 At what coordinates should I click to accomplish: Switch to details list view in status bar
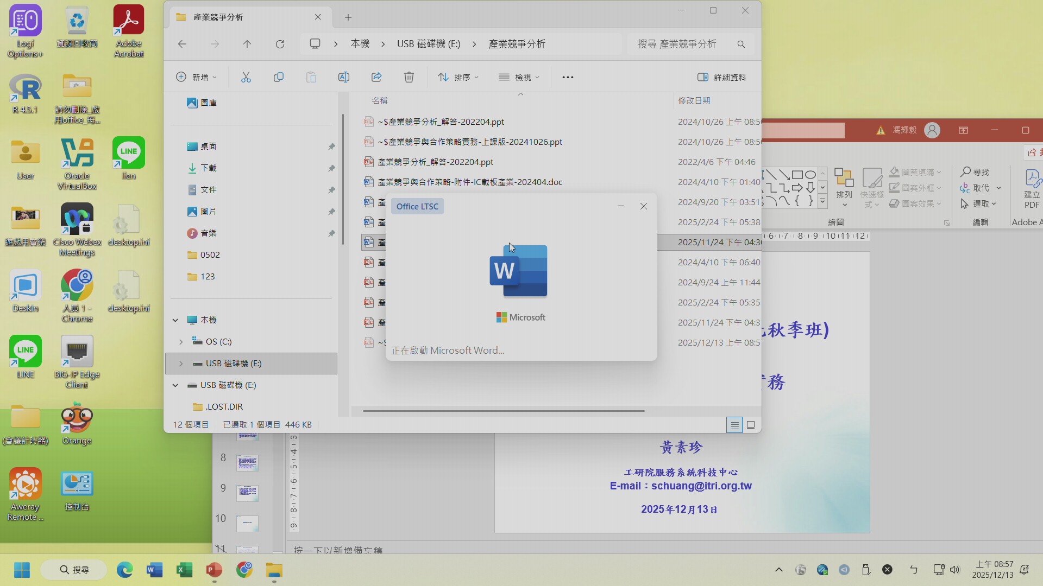tap(734, 425)
